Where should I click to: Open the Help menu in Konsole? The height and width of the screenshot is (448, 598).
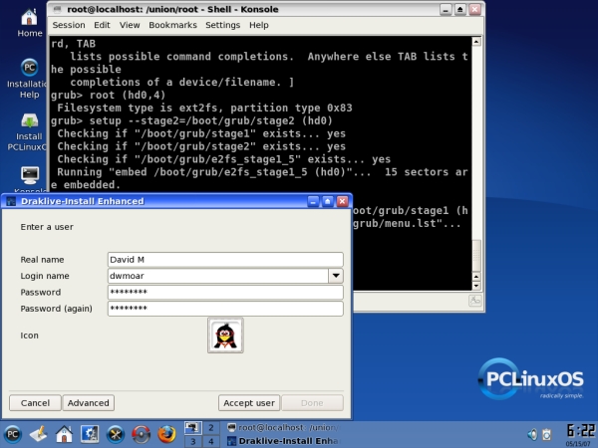259,25
